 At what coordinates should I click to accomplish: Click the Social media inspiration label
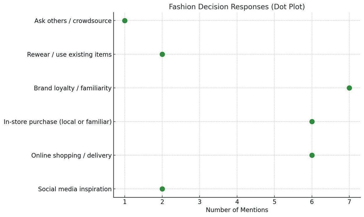pos(75,189)
